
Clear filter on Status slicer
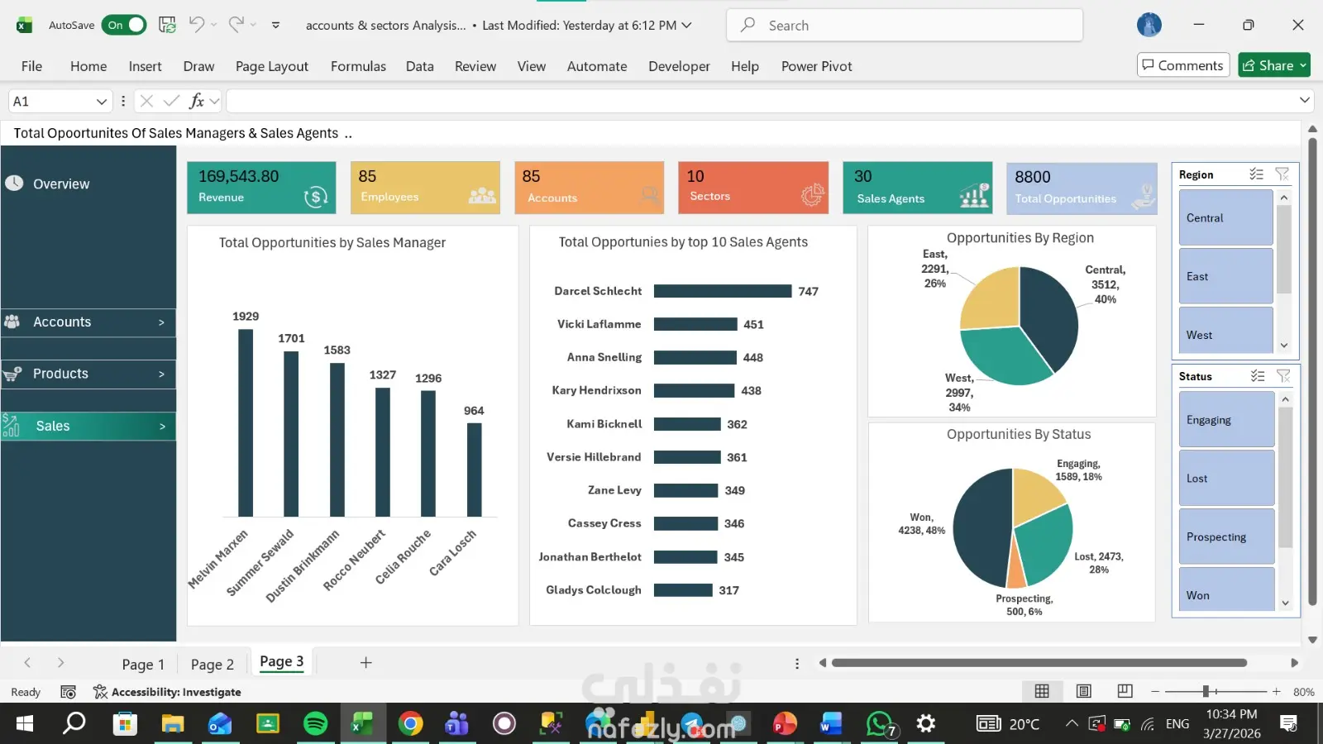coord(1283,376)
